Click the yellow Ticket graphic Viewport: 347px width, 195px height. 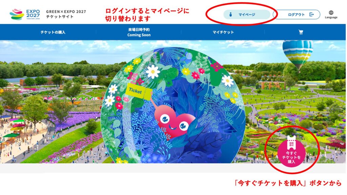138,90
